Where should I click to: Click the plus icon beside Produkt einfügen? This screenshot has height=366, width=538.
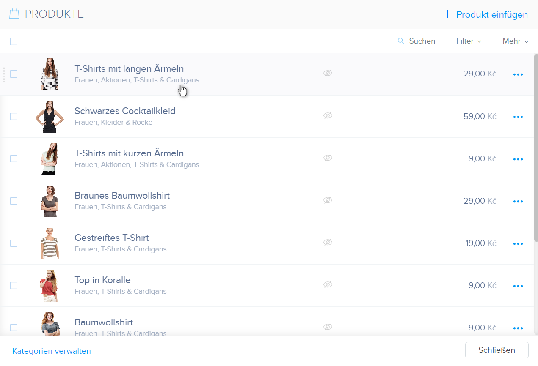(447, 14)
